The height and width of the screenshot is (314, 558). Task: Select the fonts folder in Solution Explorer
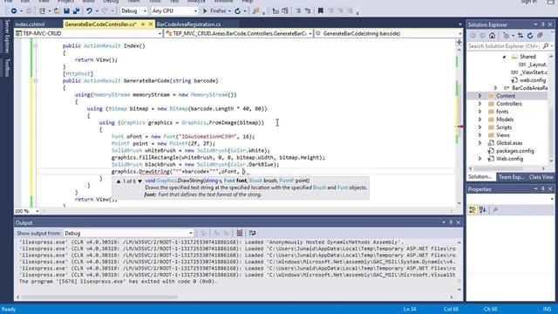coord(502,112)
